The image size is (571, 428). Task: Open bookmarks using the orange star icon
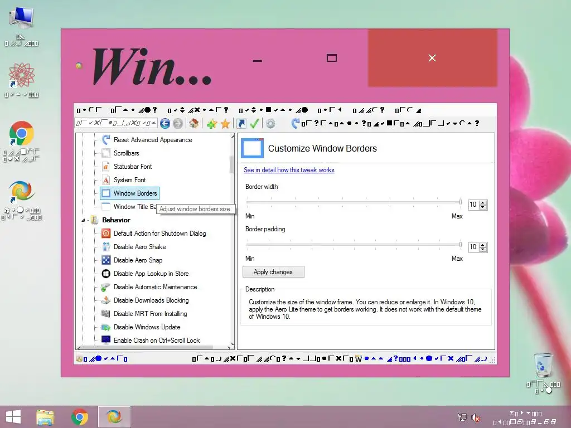point(225,124)
